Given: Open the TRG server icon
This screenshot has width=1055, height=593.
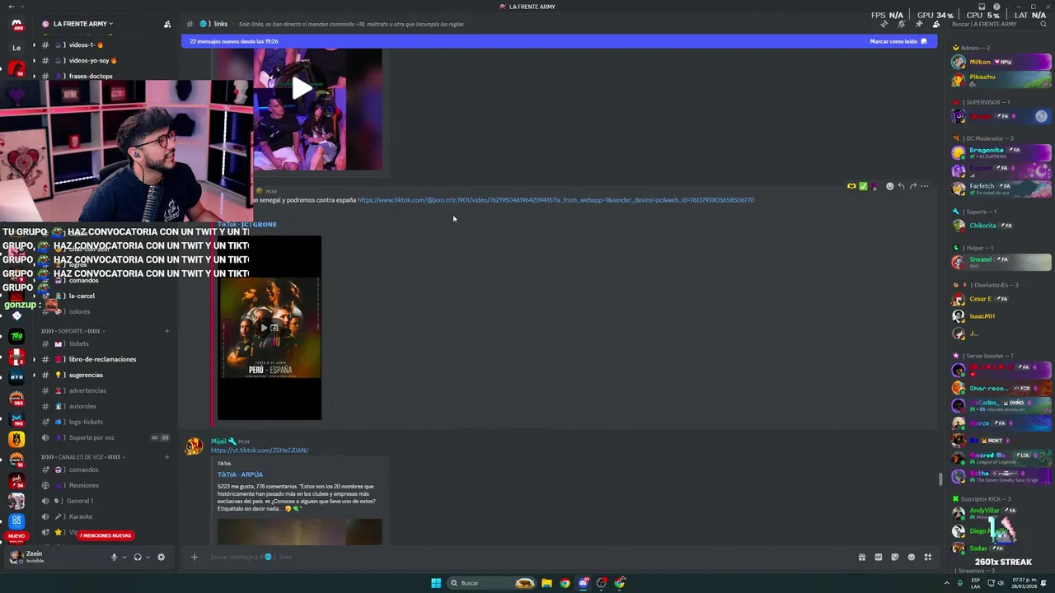Looking at the screenshot, I should (16, 336).
